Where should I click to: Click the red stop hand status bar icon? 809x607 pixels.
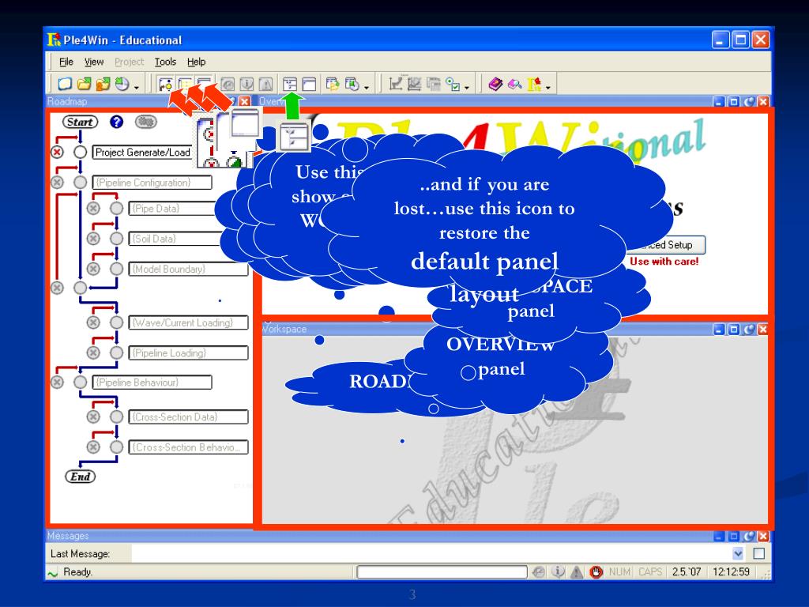tap(596, 572)
